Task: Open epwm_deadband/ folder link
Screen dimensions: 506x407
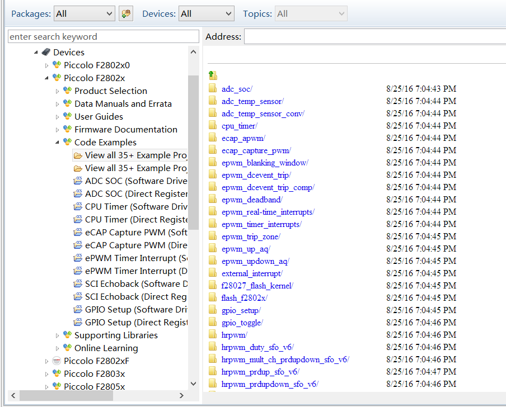Action: pyautogui.click(x=252, y=200)
